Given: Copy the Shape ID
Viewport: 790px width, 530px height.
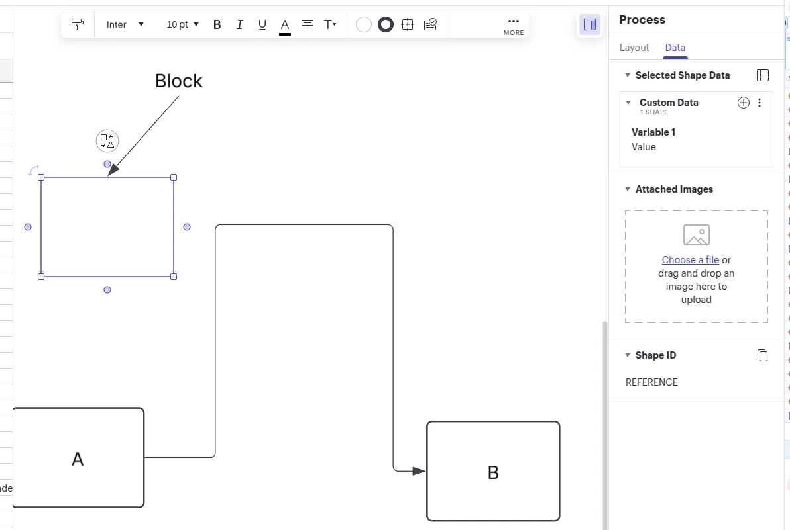Looking at the screenshot, I should [763, 355].
